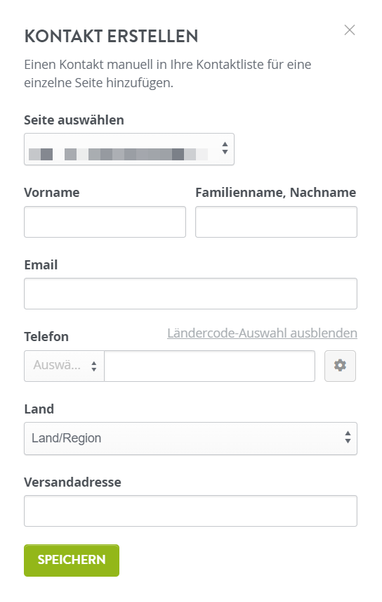Focus the Versandadresse input field

click(x=190, y=511)
